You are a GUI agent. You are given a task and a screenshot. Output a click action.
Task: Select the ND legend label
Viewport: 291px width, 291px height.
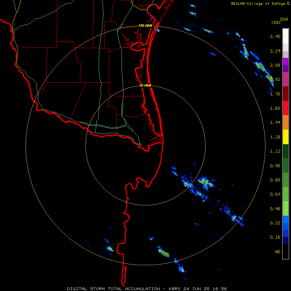[x=278, y=252]
